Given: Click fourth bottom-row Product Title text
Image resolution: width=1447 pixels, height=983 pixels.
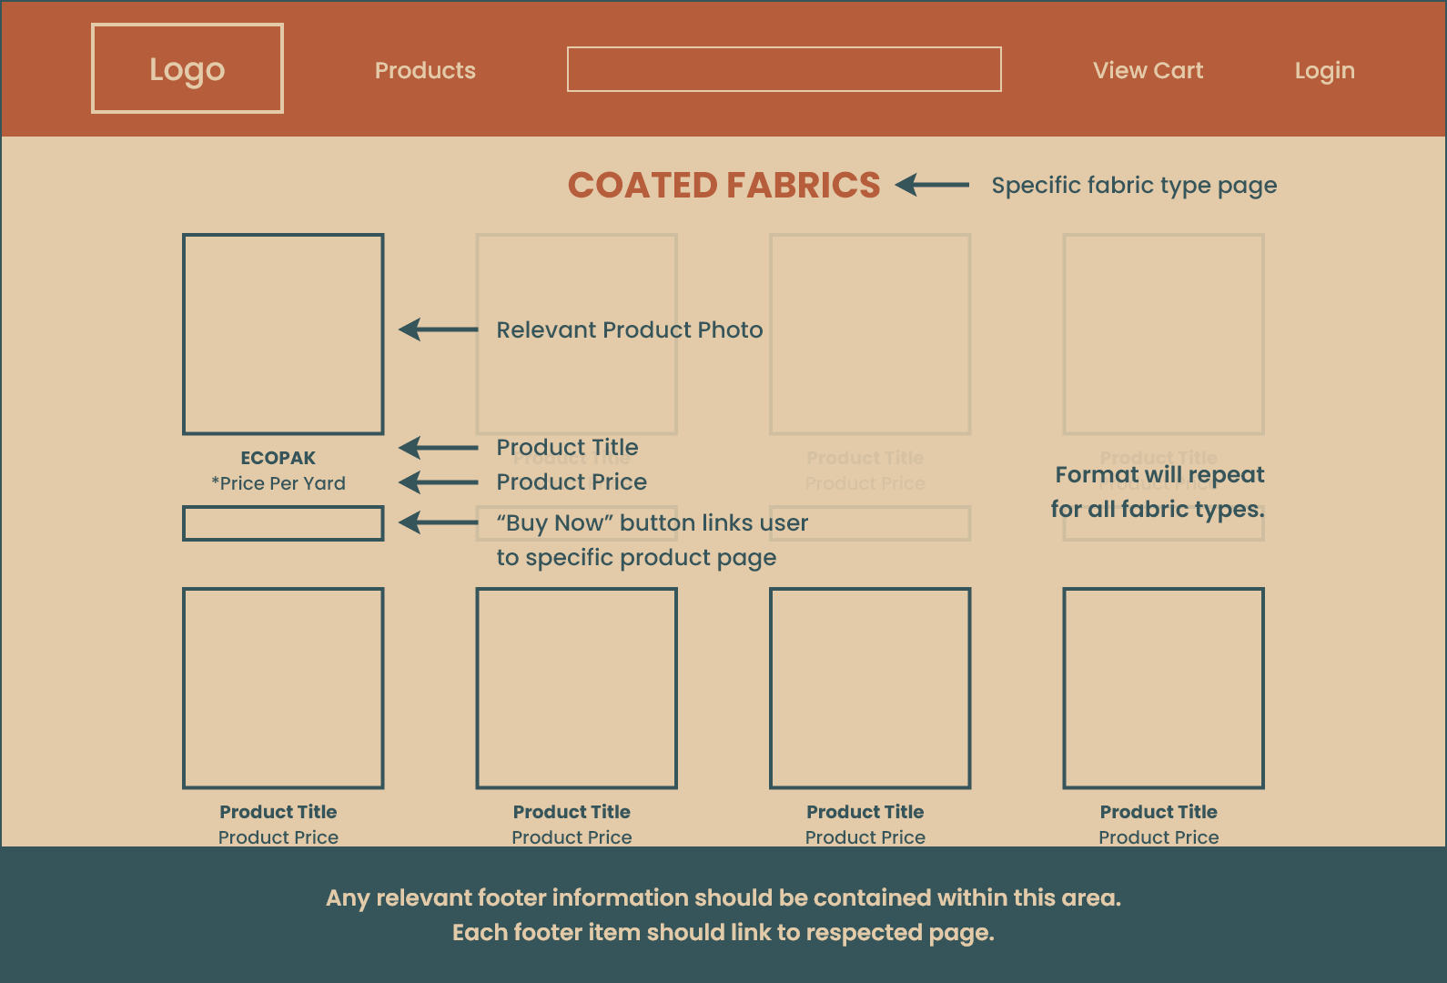Looking at the screenshot, I should 1159,812.
